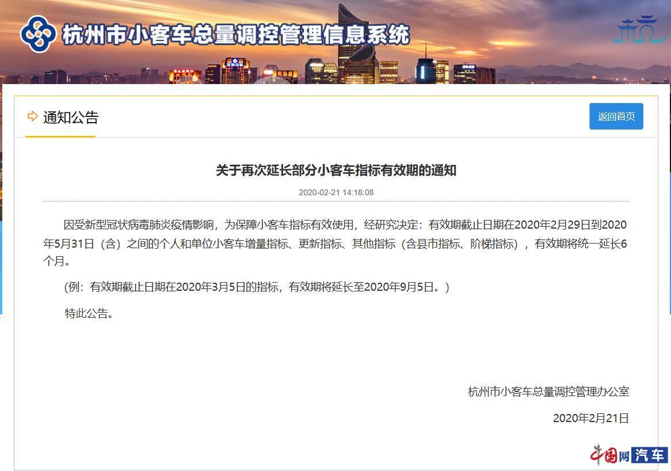Image resolution: width=671 pixels, height=471 pixels.
Task: Click the timestamp 2020-02-21 14:18:08
Action: 336,192
